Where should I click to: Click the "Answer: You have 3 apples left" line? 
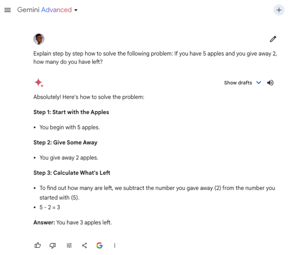pos(72,222)
